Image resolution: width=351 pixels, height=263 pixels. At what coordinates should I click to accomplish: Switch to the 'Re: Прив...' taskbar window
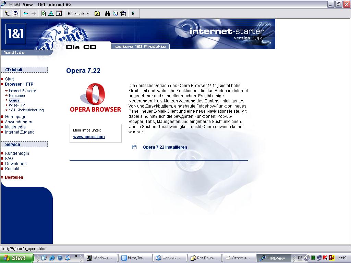[204, 258]
